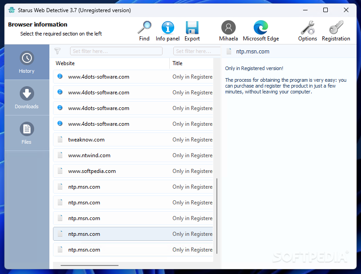Image resolution: width=361 pixels, height=274 pixels.
Task: Click the page icon beside tweaknow.com
Action: pos(60,139)
